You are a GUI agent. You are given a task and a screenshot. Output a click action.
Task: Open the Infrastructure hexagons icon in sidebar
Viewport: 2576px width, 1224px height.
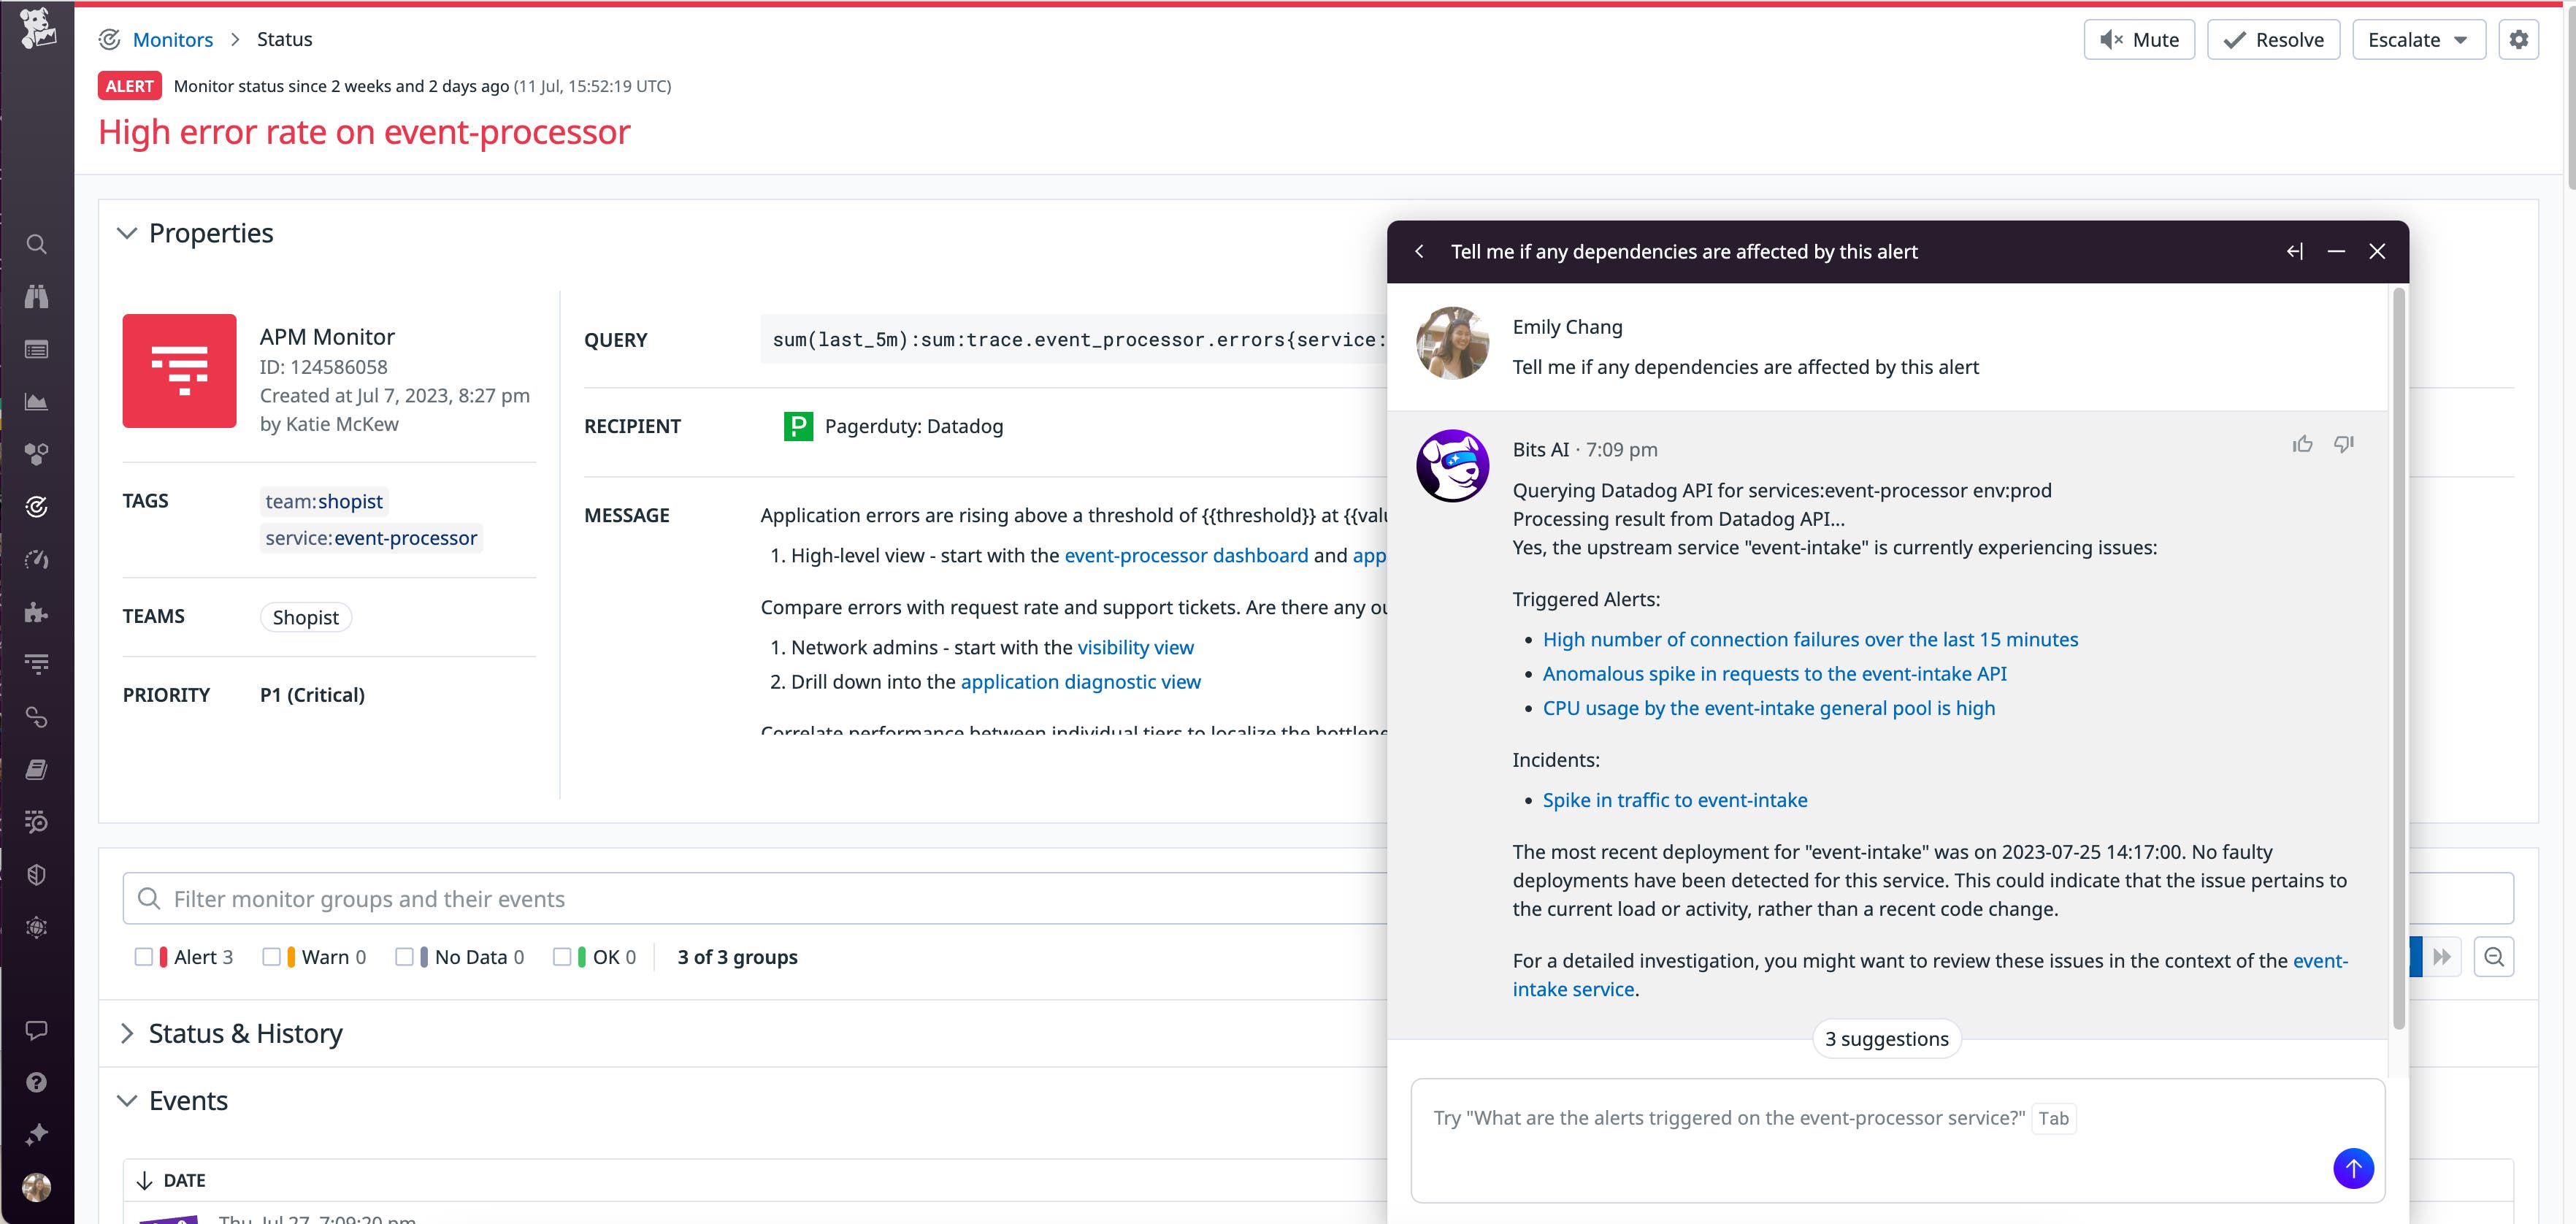coord(36,455)
